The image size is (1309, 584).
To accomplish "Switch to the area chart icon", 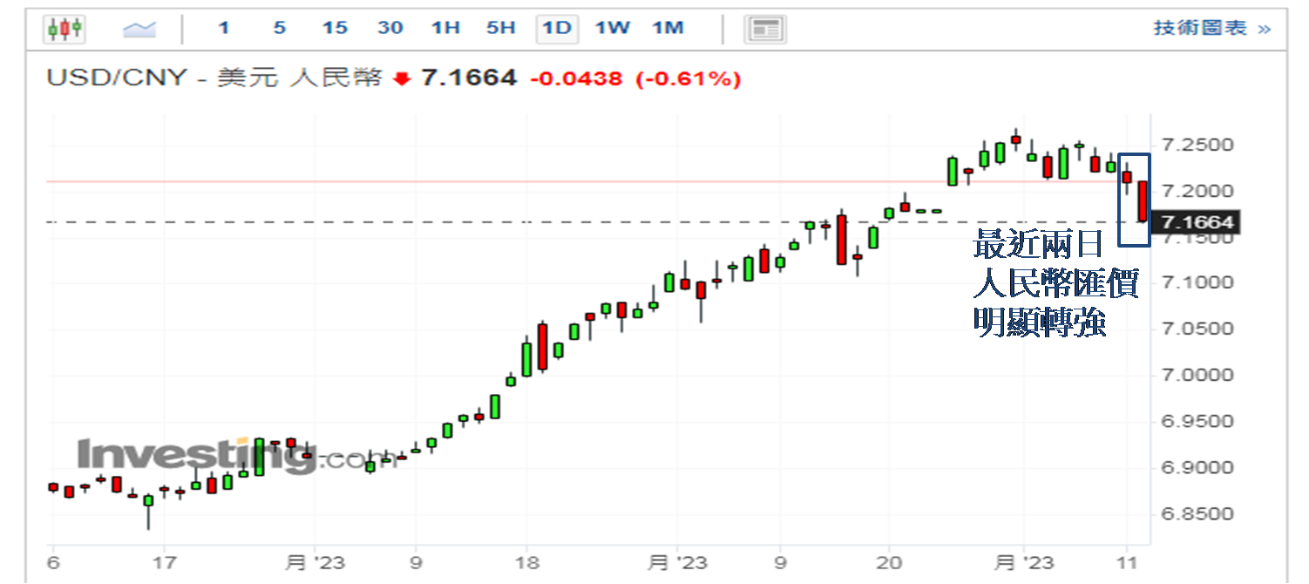I will [x=139, y=29].
